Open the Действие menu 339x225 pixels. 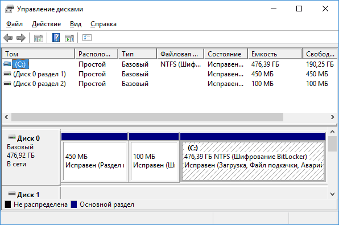tap(46, 24)
